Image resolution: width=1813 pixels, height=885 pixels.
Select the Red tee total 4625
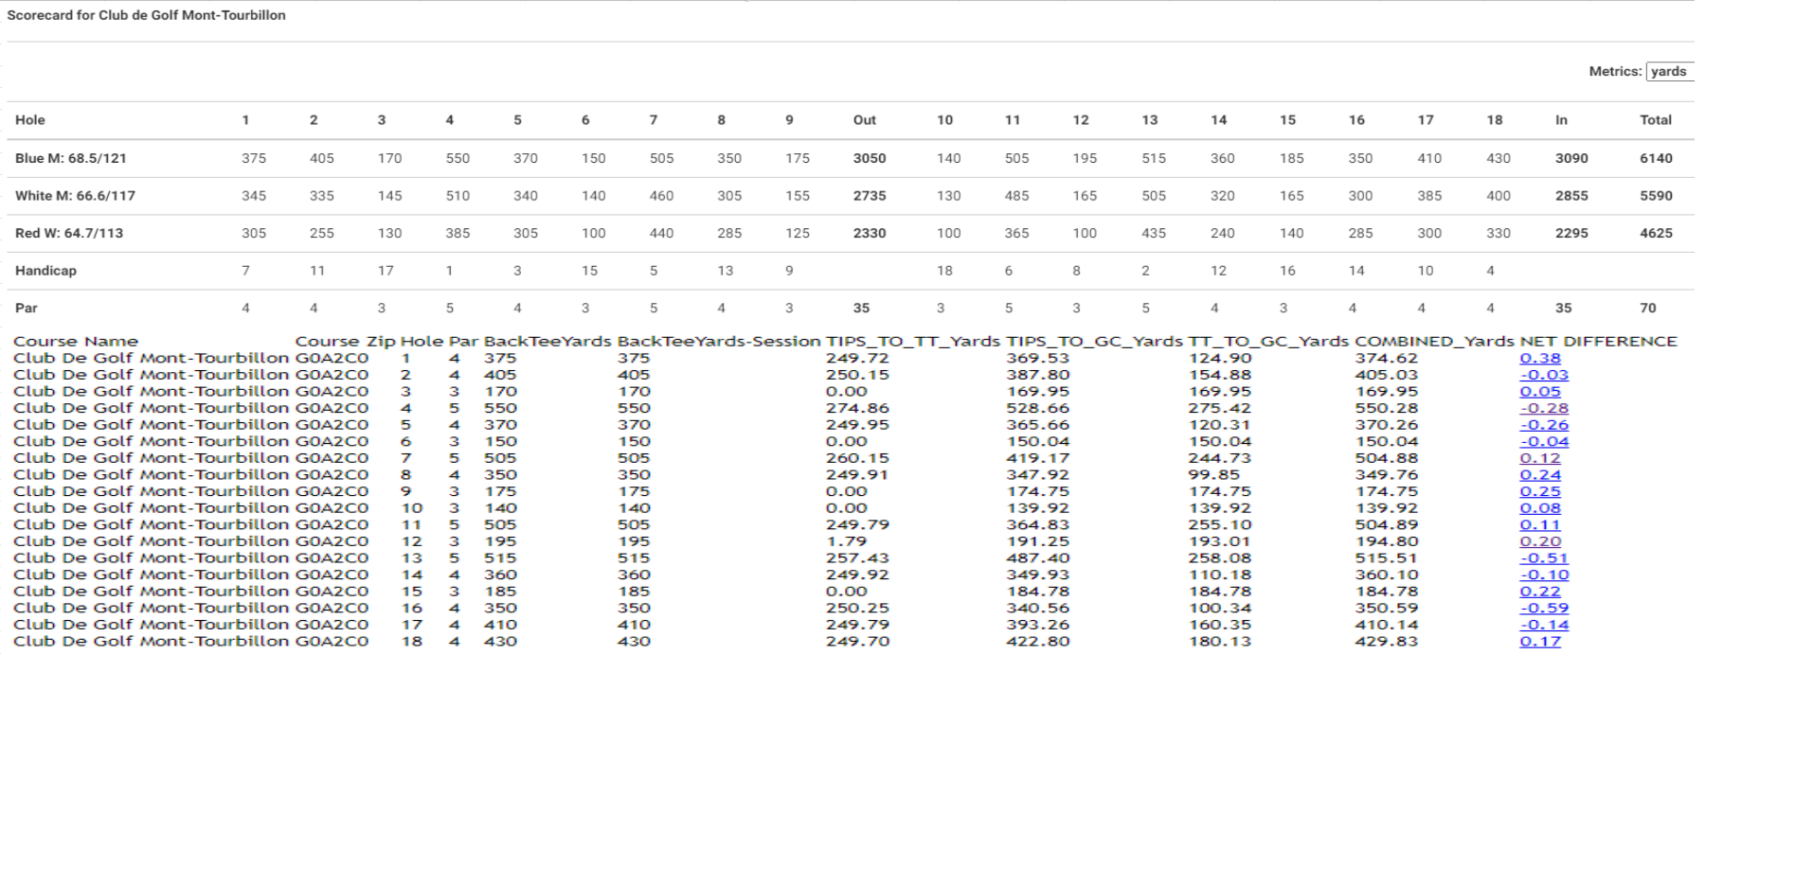(1657, 233)
